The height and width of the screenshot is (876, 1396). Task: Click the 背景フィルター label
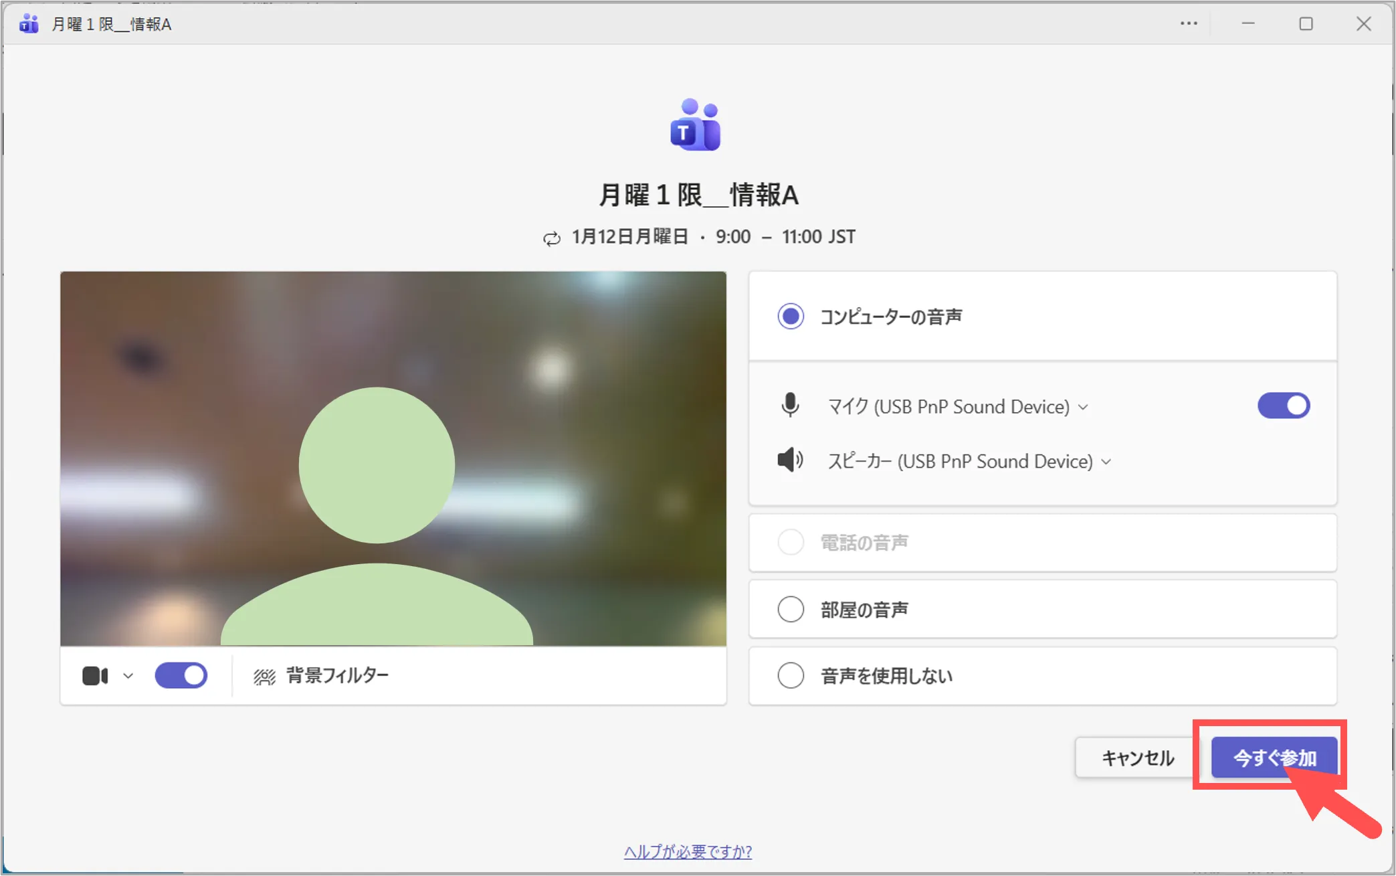click(337, 675)
